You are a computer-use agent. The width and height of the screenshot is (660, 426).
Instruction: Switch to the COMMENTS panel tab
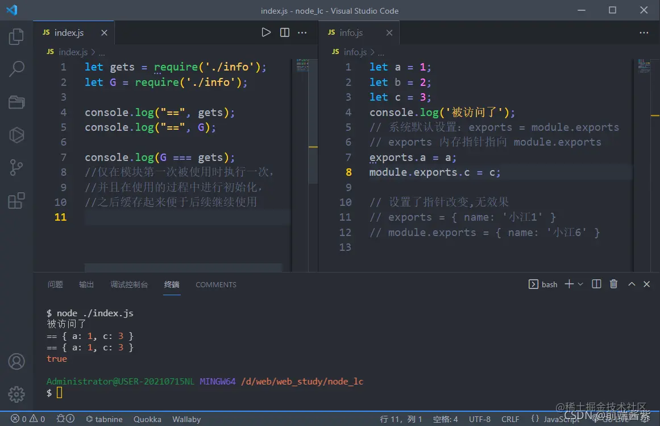[x=216, y=284]
